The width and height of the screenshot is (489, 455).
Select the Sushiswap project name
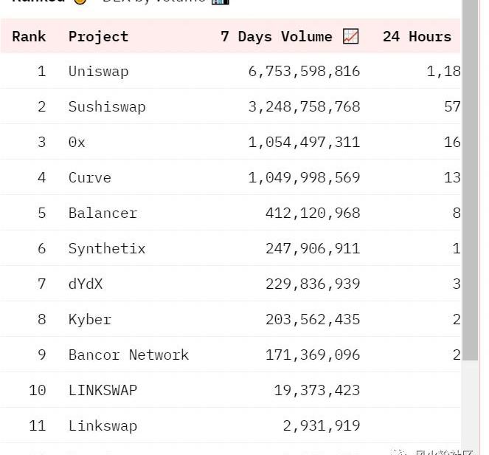point(107,107)
